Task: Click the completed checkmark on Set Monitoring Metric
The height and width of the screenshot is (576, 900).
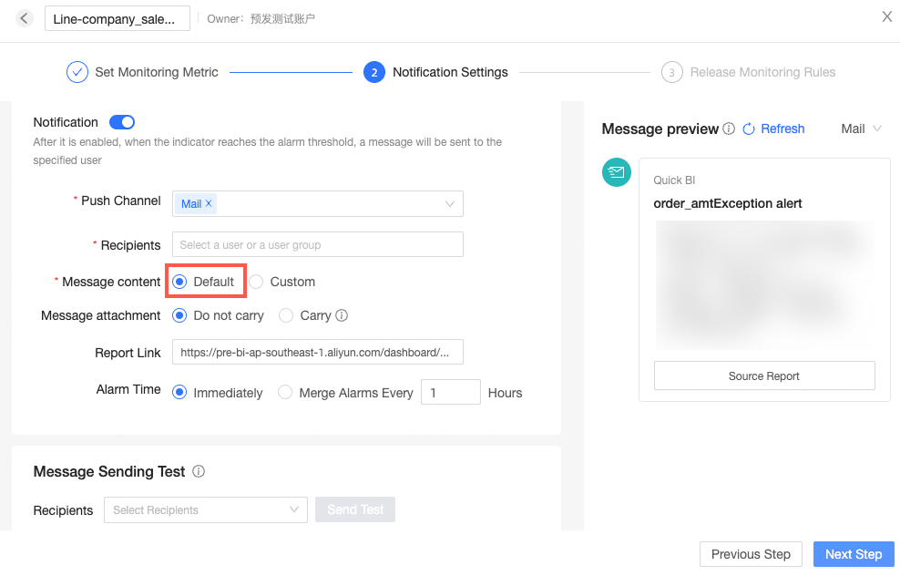Action: pyautogui.click(x=77, y=71)
